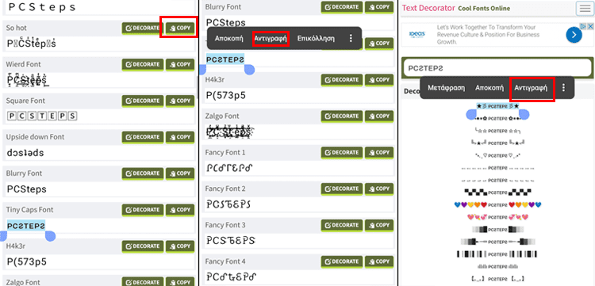Decorate the Upside down Font text

(143, 137)
